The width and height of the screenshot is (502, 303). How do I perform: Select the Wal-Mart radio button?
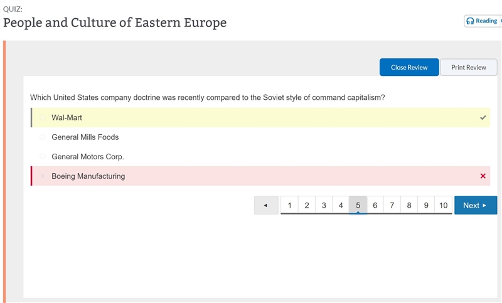pos(43,118)
